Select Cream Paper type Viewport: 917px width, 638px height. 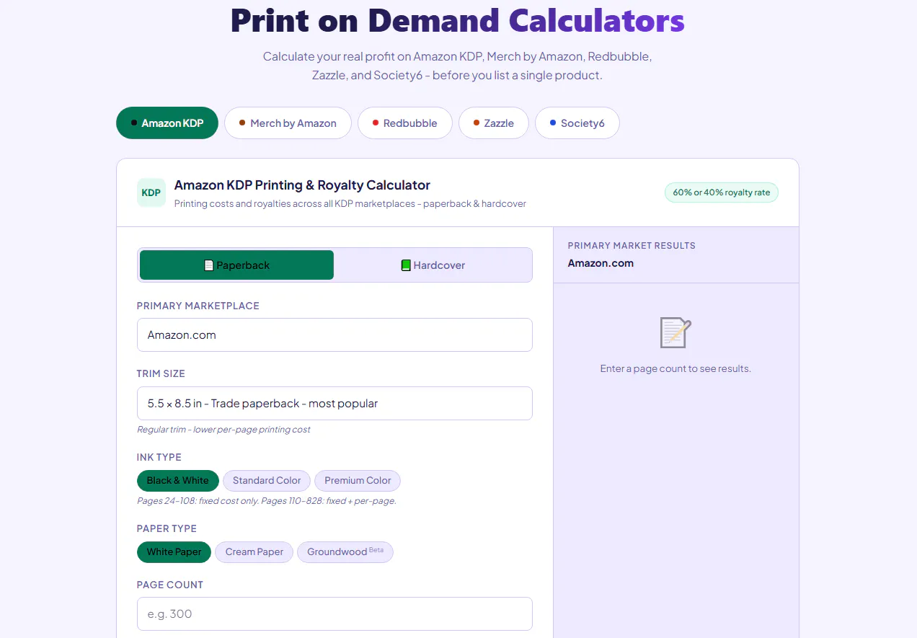pyautogui.click(x=254, y=552)
